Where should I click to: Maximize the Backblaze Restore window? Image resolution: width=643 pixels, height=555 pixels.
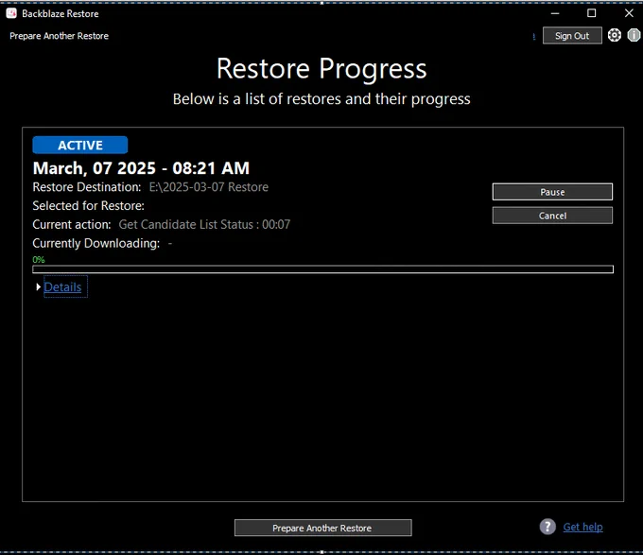pyautogui.click(x=591, y=13)
